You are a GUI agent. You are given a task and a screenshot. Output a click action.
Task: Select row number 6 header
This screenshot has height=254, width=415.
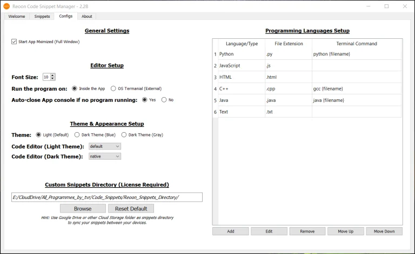coord(216,112)
